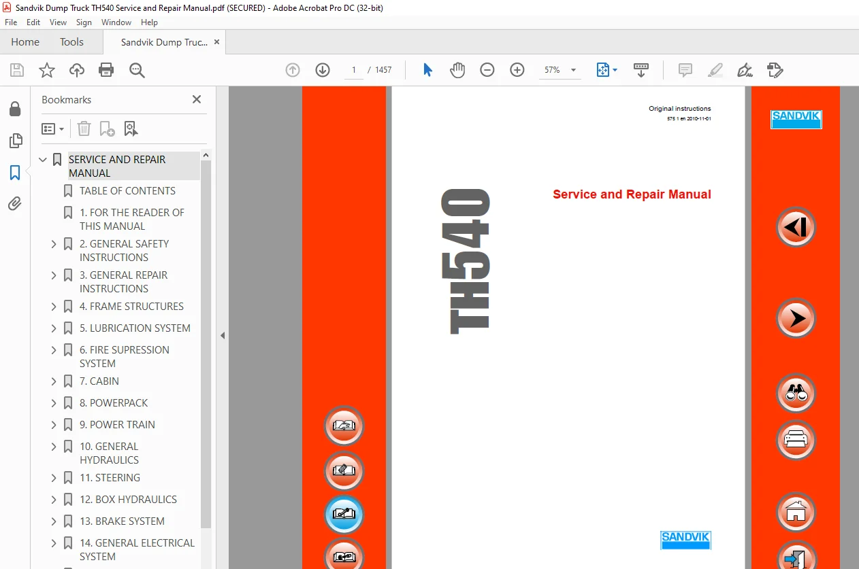Open the View menu

point(59,22)
